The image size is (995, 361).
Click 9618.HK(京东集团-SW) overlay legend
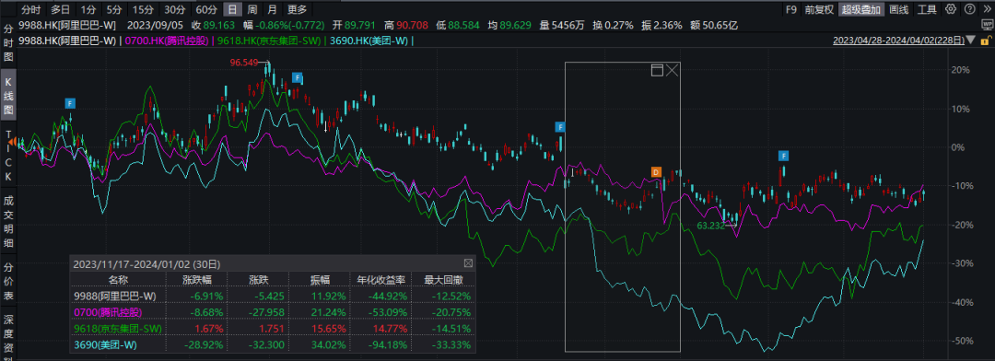[x=268, y=41]
